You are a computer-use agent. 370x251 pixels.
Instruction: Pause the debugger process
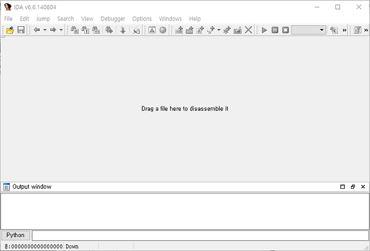click(275, 30)
